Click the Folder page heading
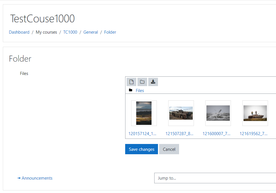This screenshot has height=193, width=276. [x=20, y=59]
